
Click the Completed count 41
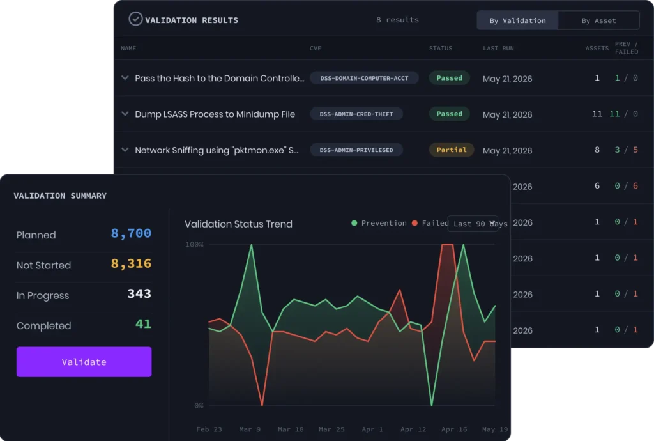[143, 324]
